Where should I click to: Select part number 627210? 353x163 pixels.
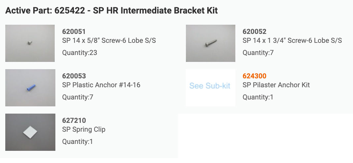tap(74, 121)
